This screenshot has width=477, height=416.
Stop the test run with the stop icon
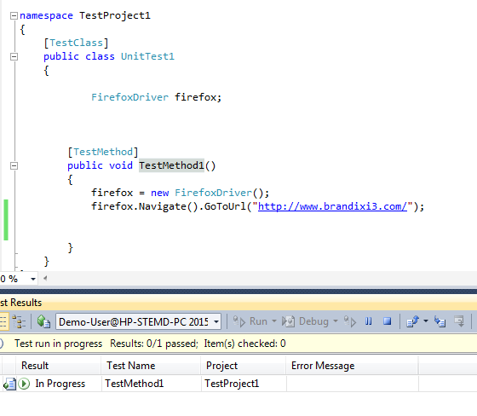tap(387, 321)
